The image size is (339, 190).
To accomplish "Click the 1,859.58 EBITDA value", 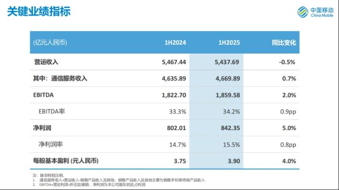I will click(227, 95).
